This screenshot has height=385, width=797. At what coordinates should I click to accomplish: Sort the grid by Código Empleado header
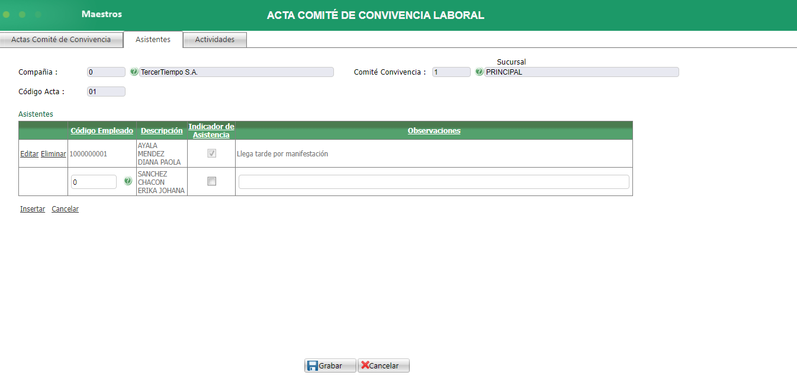pyautogui.click(x=101, y=130)
